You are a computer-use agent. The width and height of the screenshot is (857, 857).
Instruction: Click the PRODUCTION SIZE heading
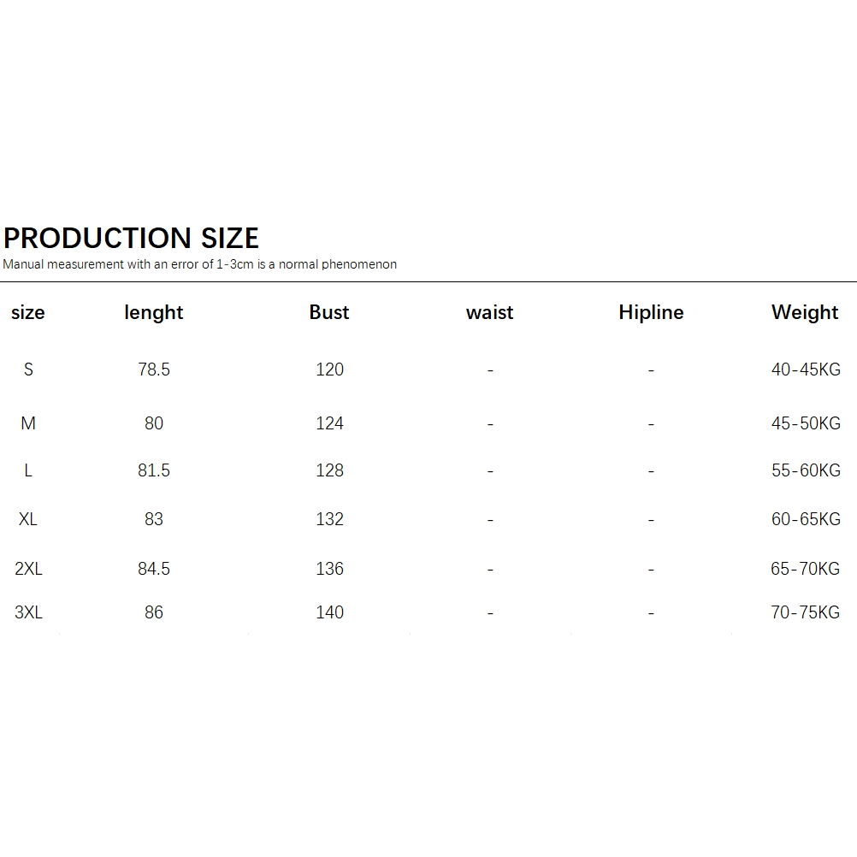pyautogui.click(x=131, y=239)
